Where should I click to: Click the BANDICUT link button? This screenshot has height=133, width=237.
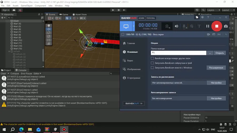[x=134, y=104]
